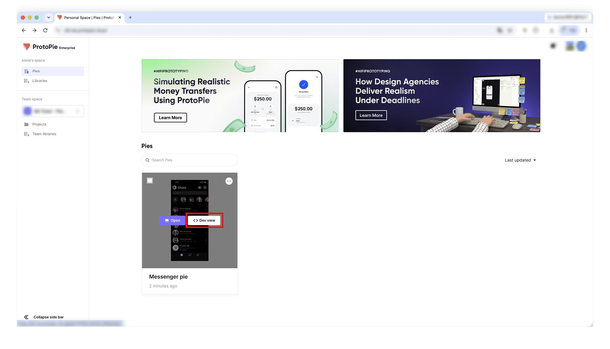Click the Dev view button
610x349 pixels.
point(204,220)
